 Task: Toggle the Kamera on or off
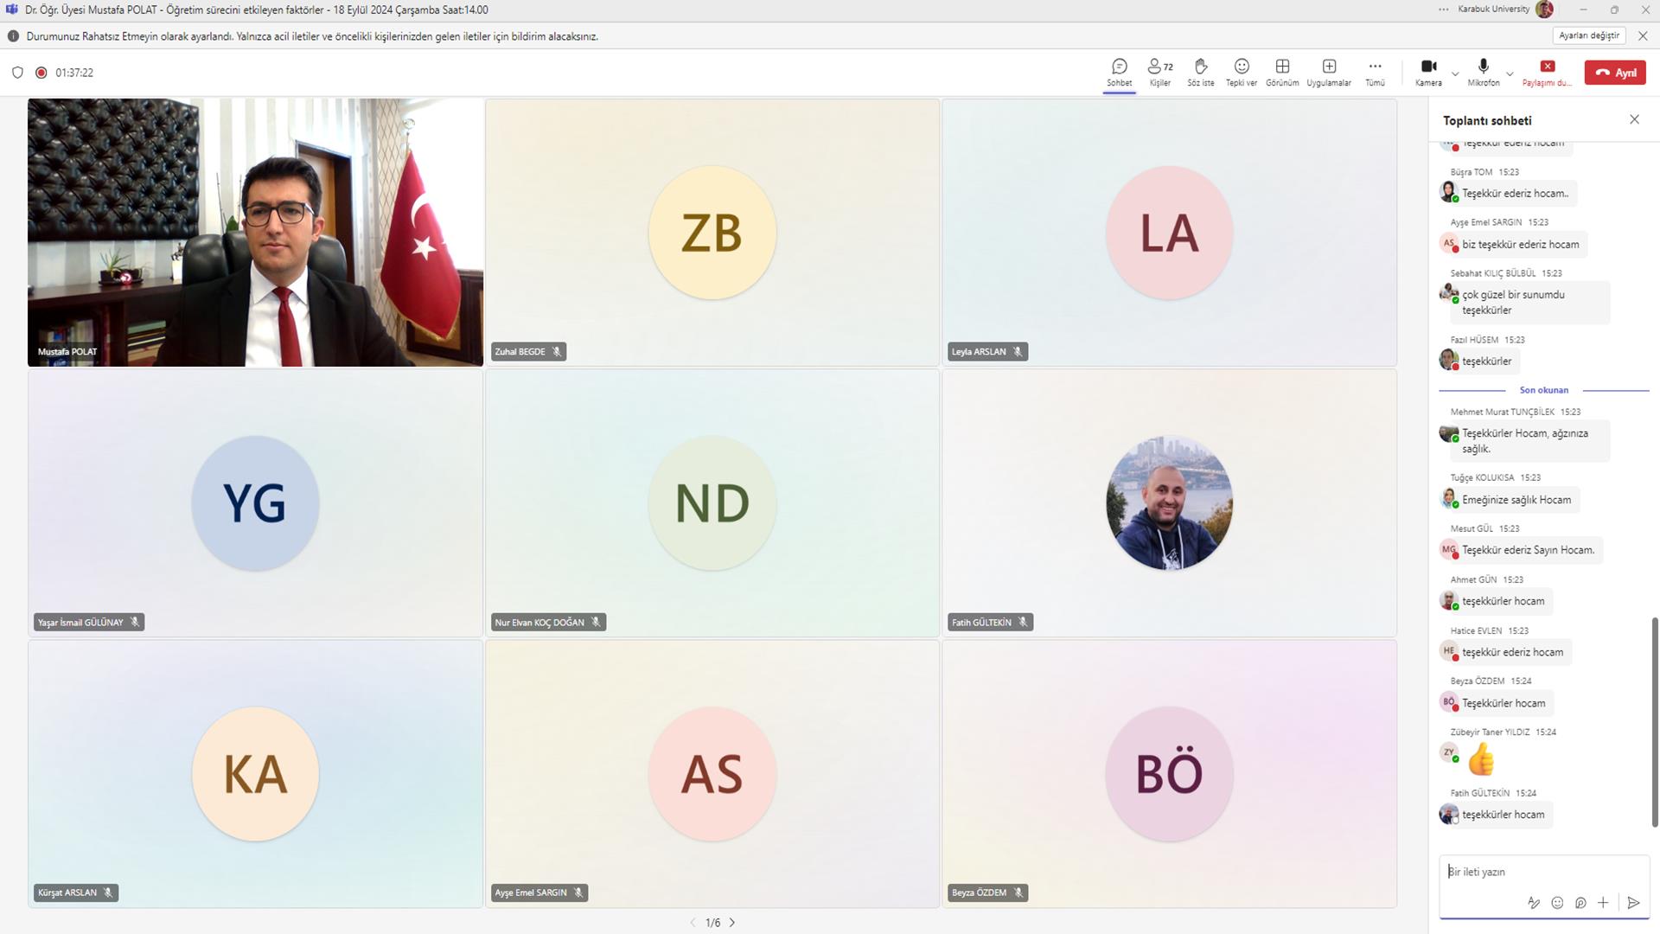(1428, 73)
